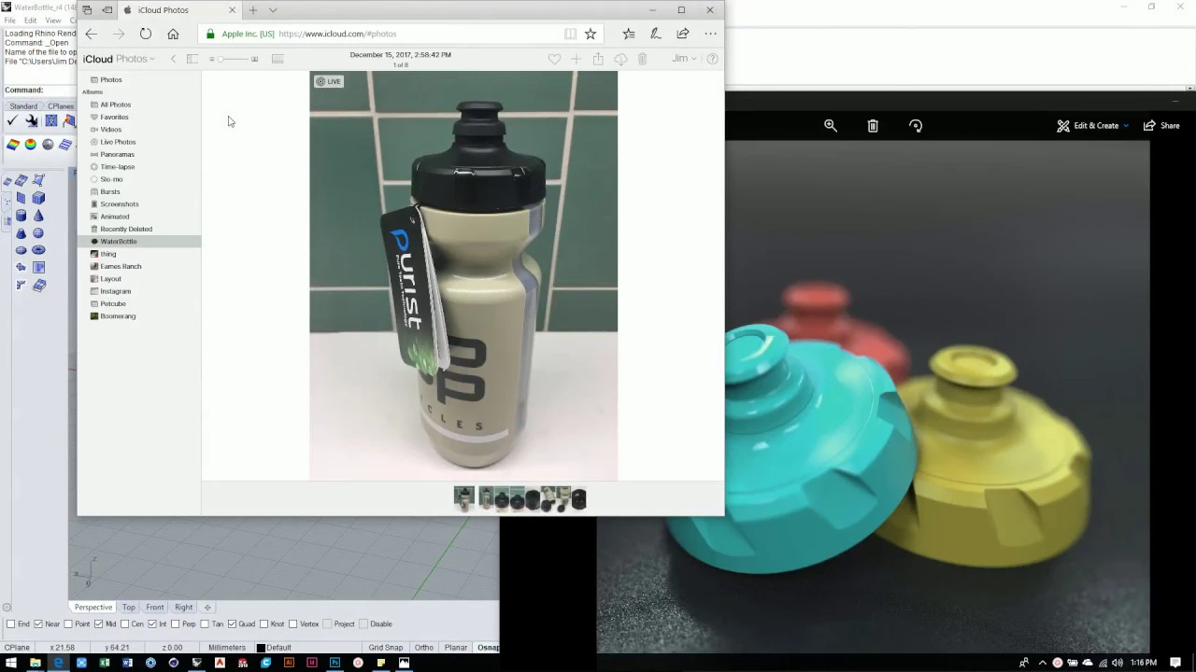Open Photoshop from the taskbar
1196x672 pixels.
click(335, 663)
